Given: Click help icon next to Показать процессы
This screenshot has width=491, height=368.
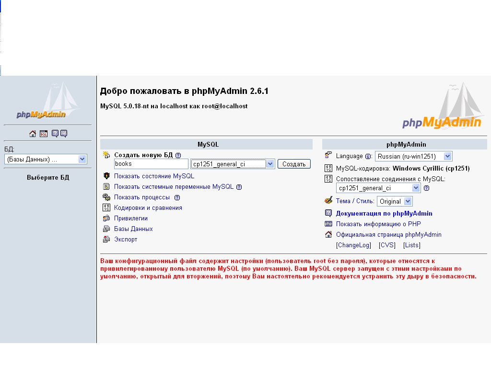Looking at the screenshot, I should (x=177, y=197).
